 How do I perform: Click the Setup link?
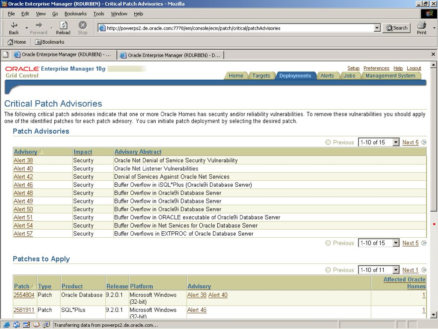[353, 68]
